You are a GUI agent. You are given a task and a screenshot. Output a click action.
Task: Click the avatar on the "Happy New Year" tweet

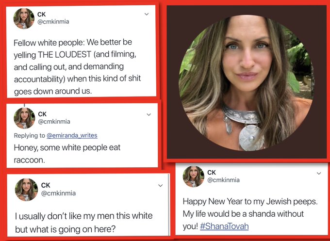[193, 176]
